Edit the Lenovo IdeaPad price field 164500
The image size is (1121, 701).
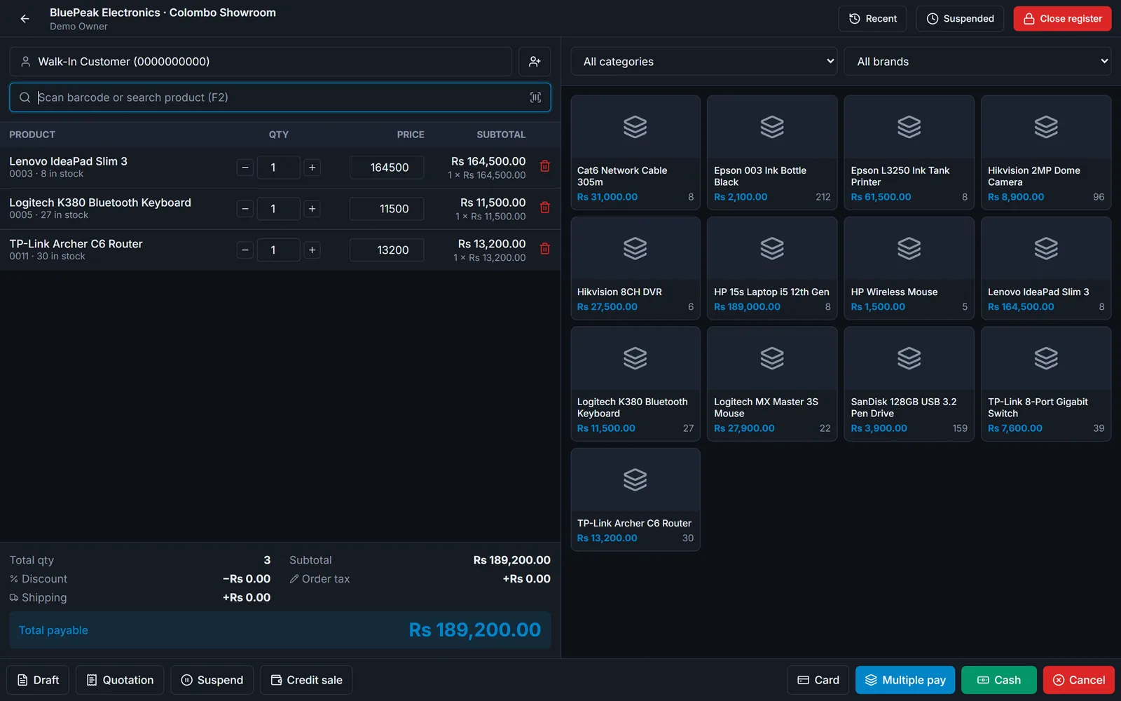pos(387,168)
